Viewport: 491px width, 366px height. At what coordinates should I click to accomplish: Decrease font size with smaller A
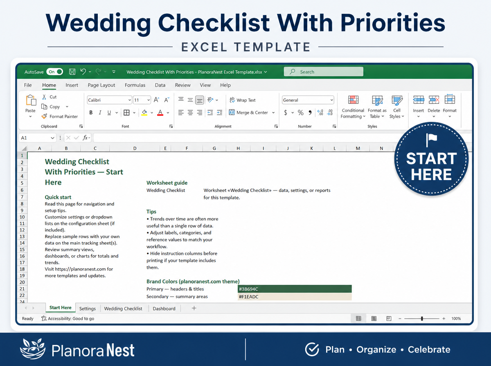point(167,100)
